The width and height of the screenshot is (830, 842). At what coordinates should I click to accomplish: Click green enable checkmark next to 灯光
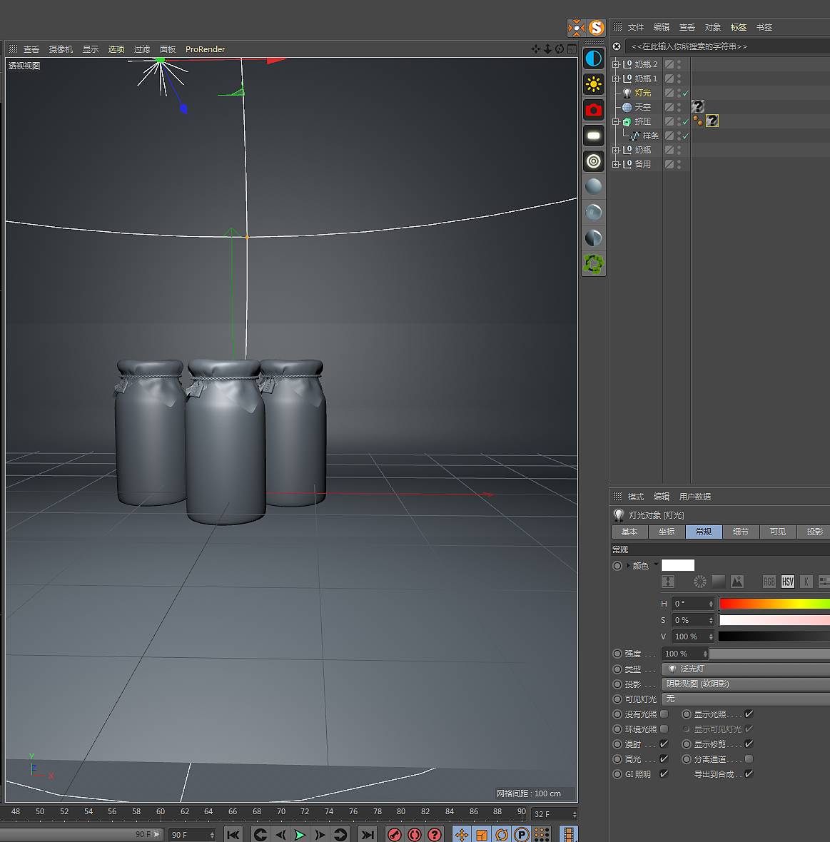coord(685,93)
